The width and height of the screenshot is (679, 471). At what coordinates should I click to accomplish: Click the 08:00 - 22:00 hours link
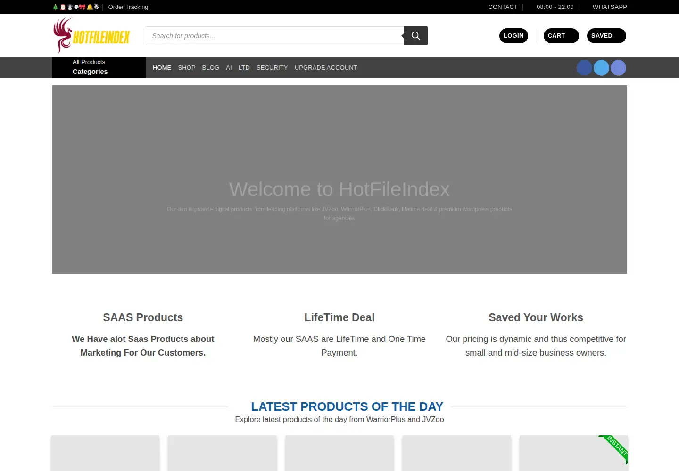tap(555, 7)
